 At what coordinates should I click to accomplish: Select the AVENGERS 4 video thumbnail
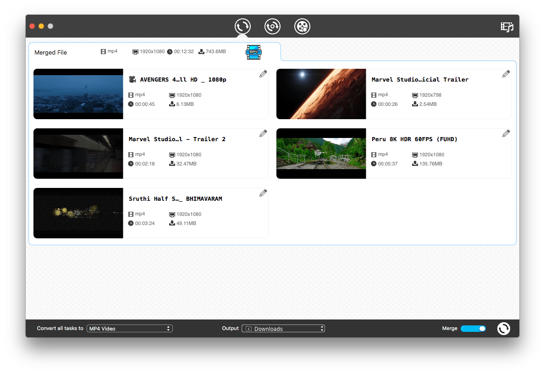pos(78,94)
